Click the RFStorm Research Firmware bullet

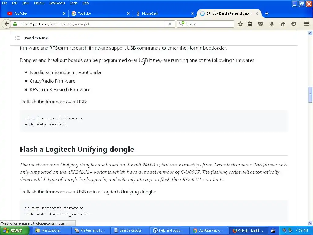tap(60, 90)
